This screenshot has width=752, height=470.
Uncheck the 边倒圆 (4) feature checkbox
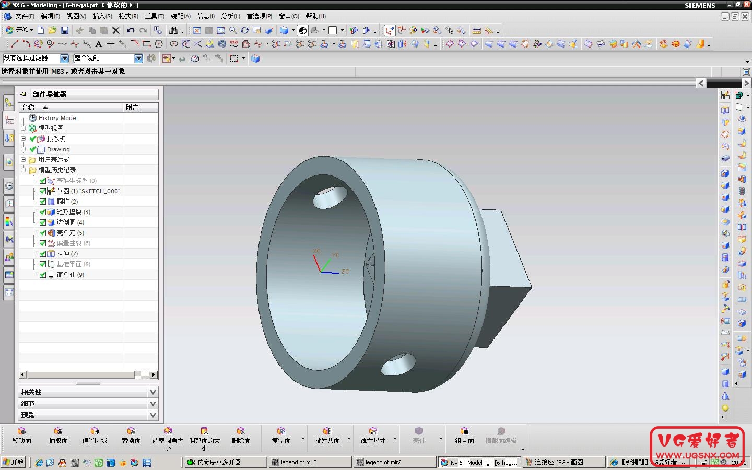tap(43, 222)
